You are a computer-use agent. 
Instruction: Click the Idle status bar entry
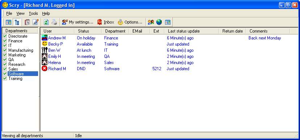(78, 136)
